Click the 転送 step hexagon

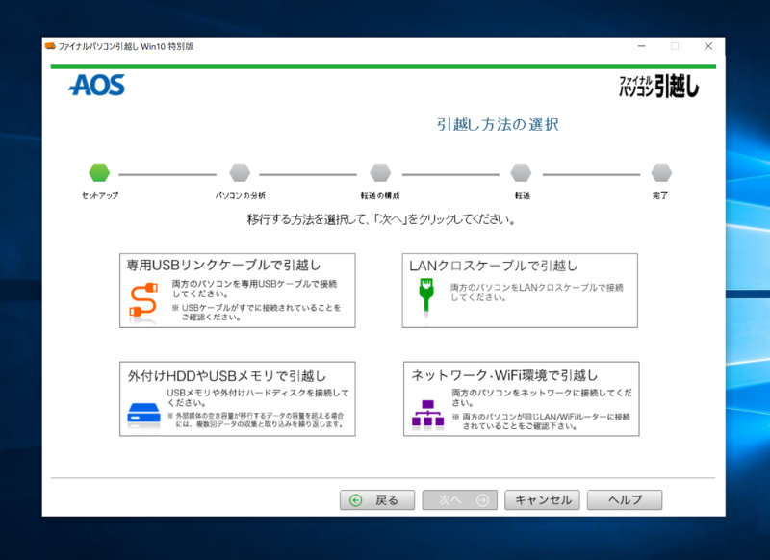click(x=521, y=172)
